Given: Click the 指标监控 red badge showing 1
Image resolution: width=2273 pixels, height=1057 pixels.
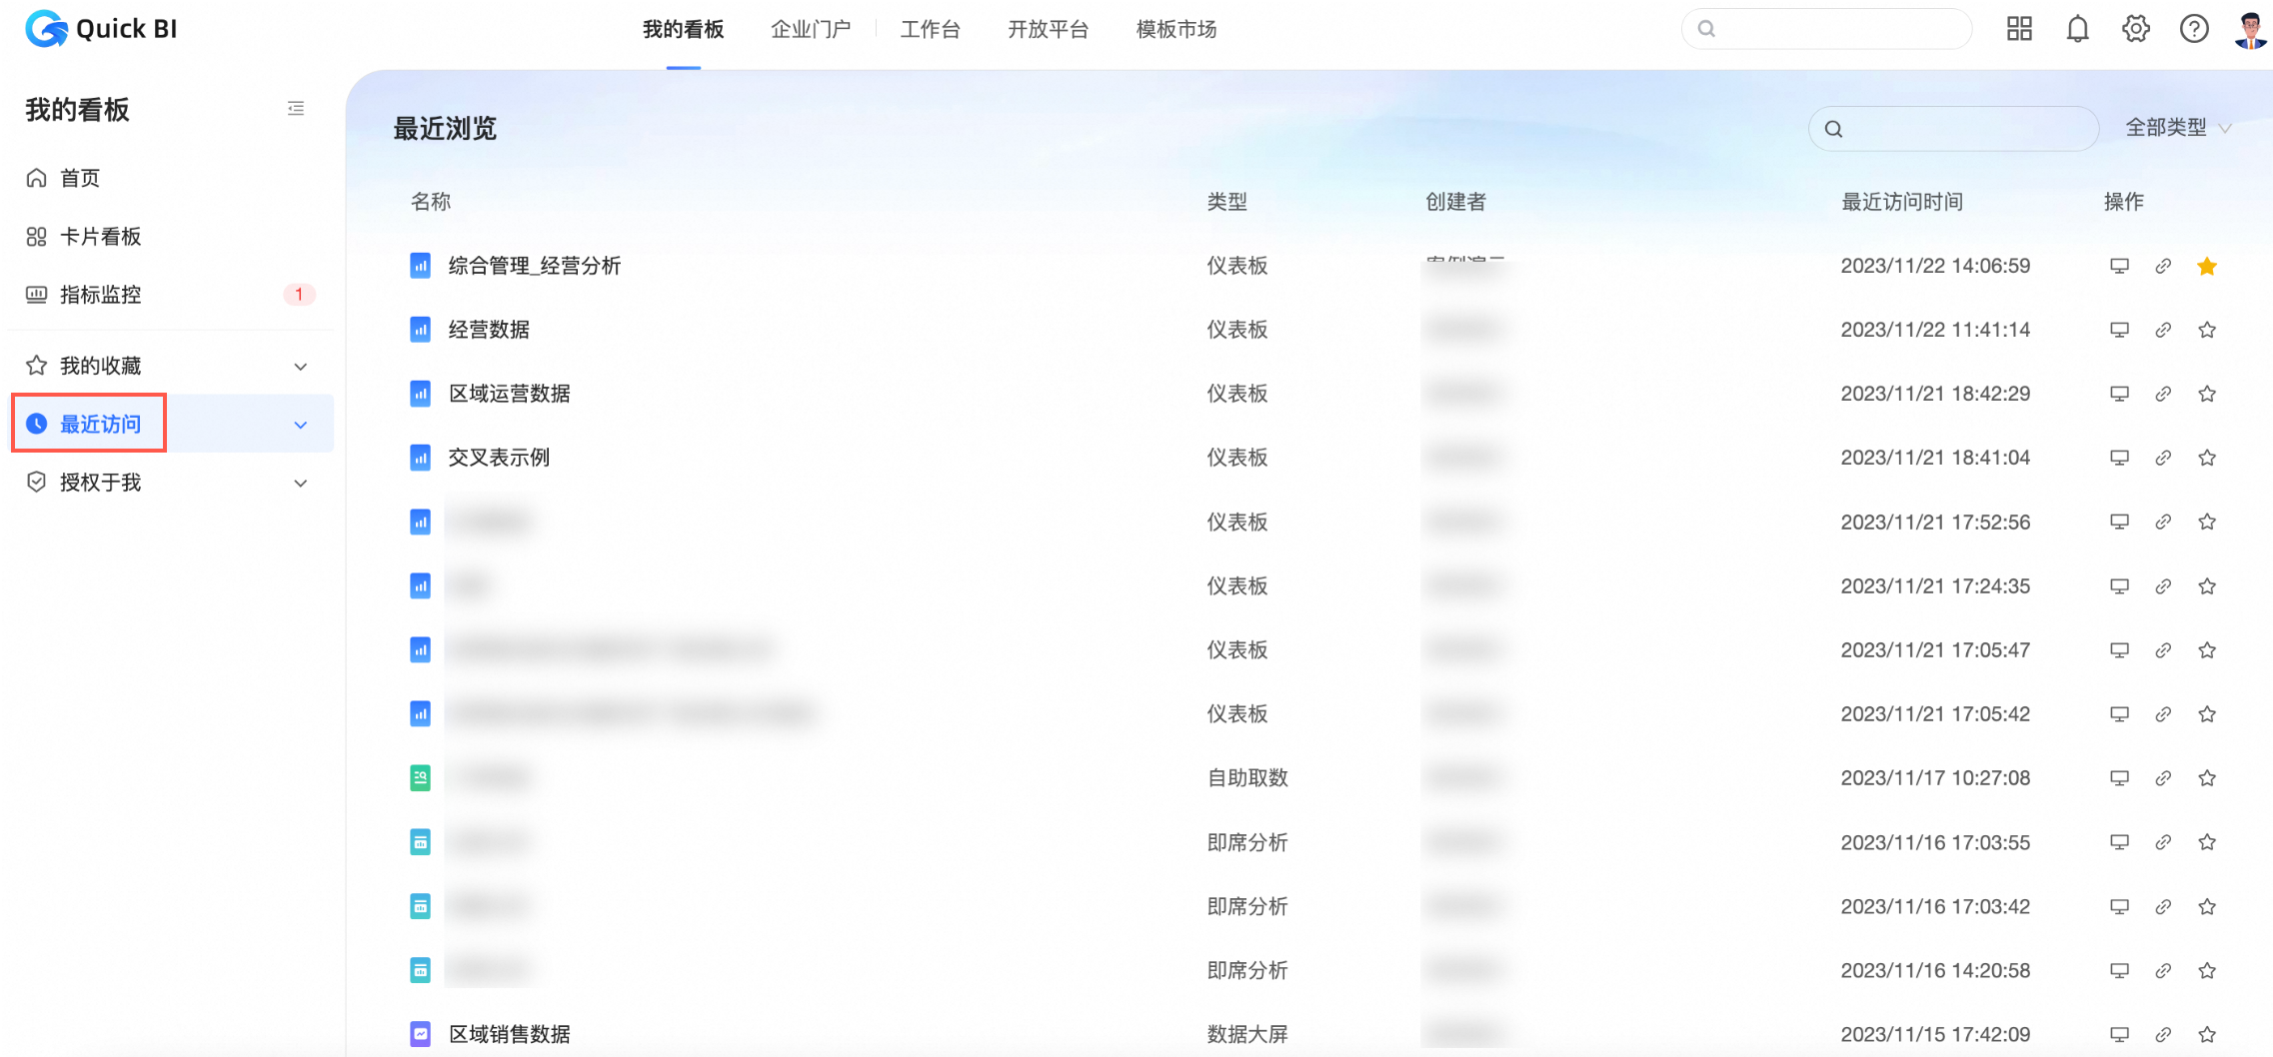Looking at the screenshot, I should click(299, 295).
